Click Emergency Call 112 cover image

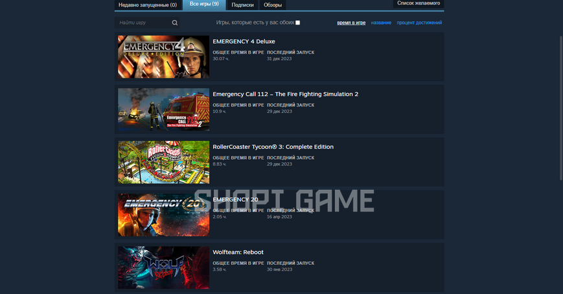[x=163, y=109]
